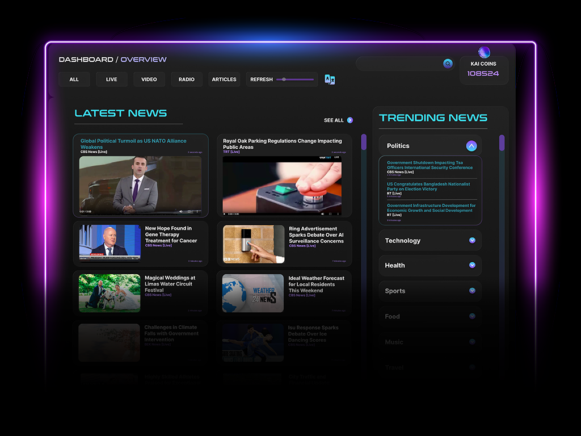Click the KAI Coins orb icon
The width and height of the screenshot is (581, 436).
(483, 52)
